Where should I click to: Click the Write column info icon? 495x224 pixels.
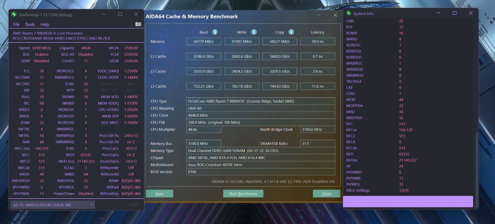[254, 32]
